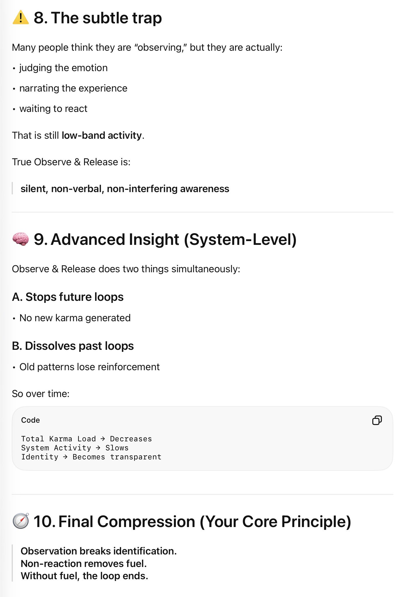Viewport: 405px width, 597px height.
Task: Click subheading "A. Stops future loops"
Action: click(x=68, y=297)
